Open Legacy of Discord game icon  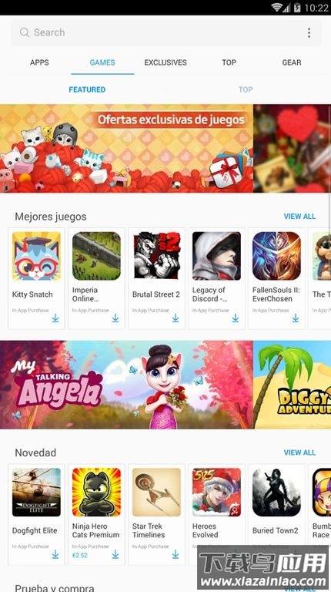point(216,256)
